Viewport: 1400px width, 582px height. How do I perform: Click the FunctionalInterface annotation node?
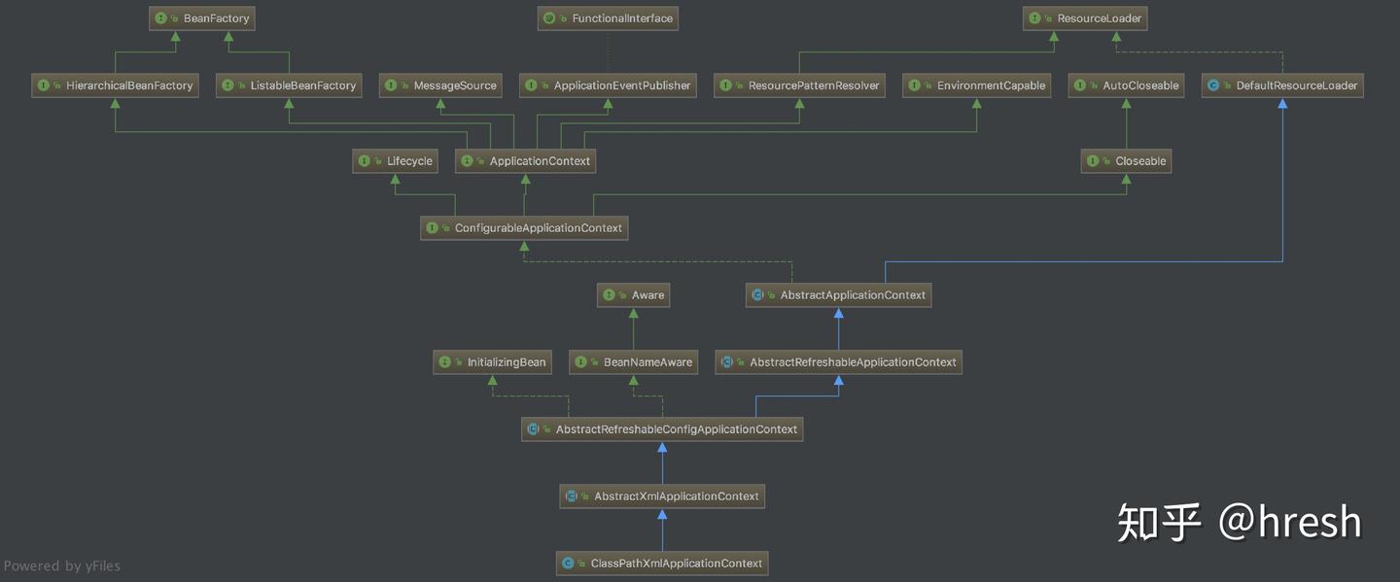click(x=608, y=18)
